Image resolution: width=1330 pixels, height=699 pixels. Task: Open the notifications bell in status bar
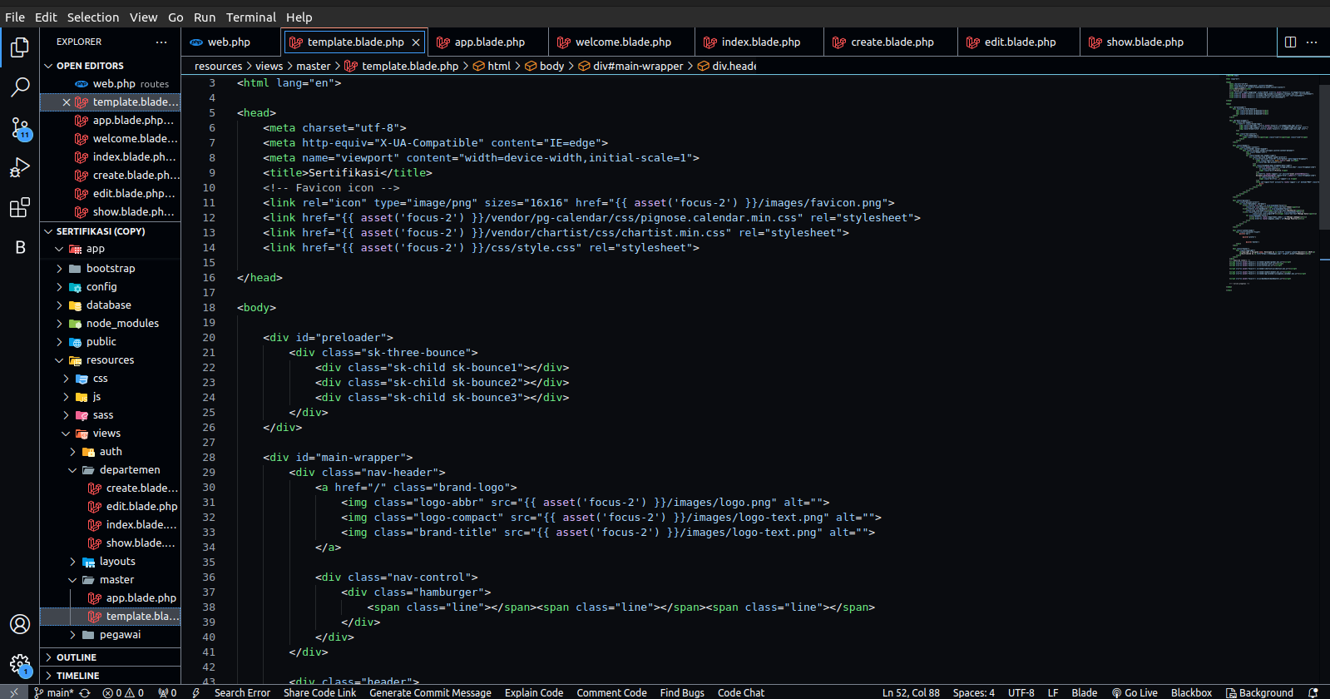coord(1313,692)
